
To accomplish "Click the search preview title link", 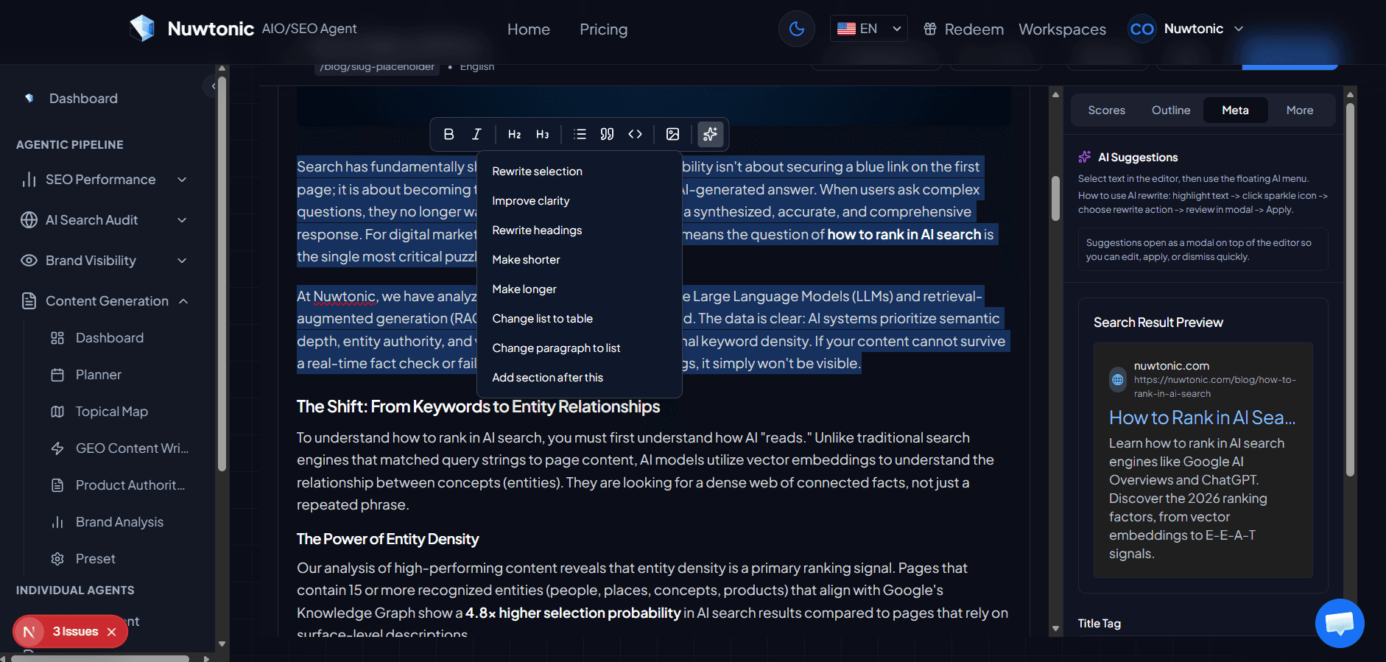I will [x=1202, y=418].
